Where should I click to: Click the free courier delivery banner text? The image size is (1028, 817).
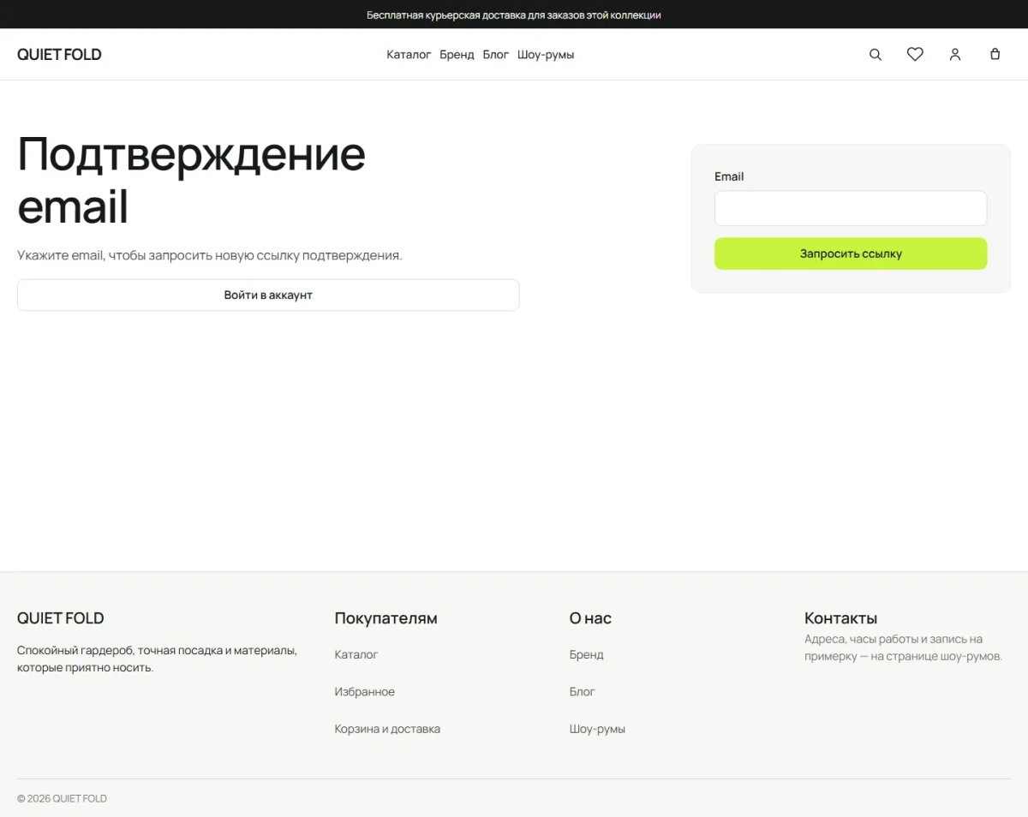click(x=514, y=15)
